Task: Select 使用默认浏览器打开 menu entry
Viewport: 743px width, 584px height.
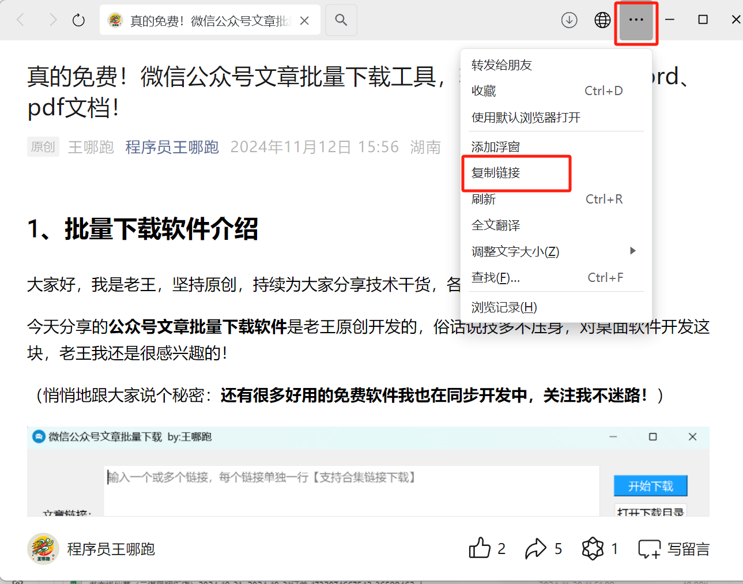Action: [526, 118]
